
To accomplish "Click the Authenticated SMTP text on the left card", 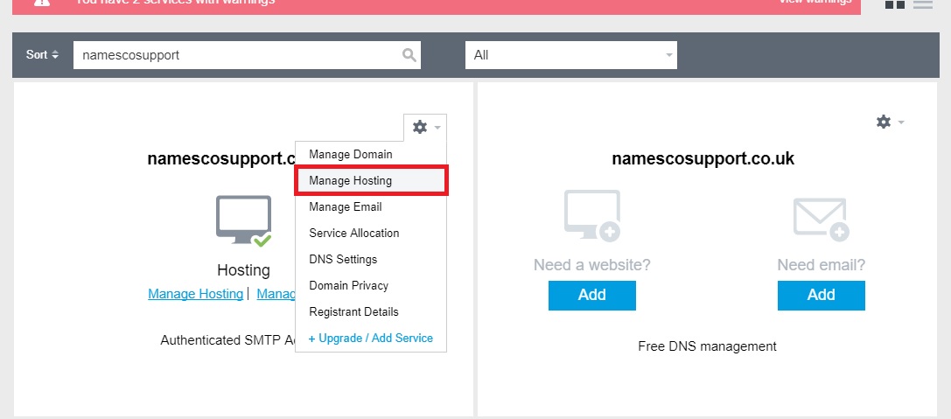I will [228, 340].
